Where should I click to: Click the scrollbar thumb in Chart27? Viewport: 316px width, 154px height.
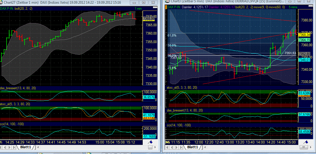[150, 147]
